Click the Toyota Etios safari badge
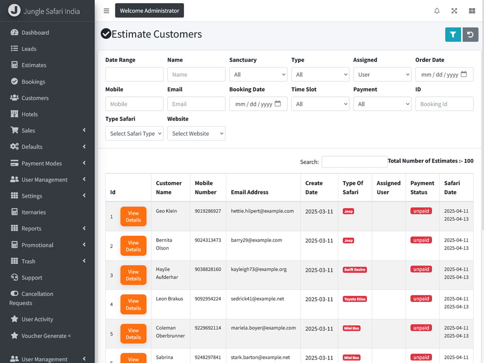484x363 pixels. [354, 299]
